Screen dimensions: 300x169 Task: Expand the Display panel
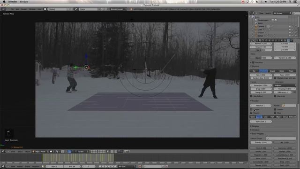pyautogui.click(x=251, y=126)
